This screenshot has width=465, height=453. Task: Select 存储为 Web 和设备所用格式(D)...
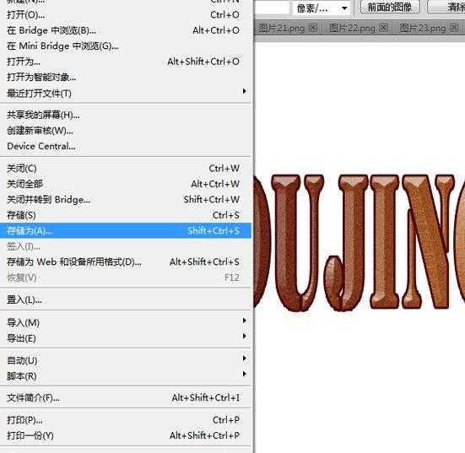tap(126, 262)
